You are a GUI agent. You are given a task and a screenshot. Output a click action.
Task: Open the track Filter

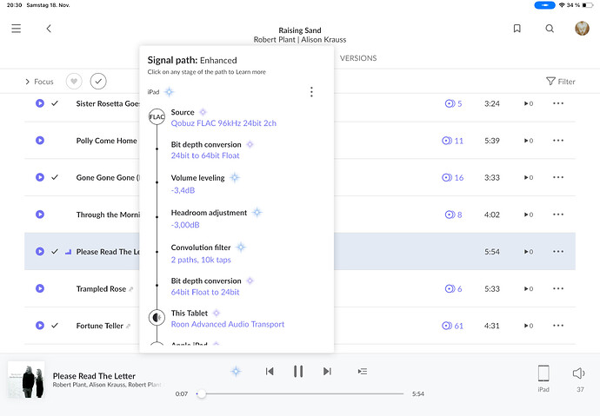(x=561, y=82)
